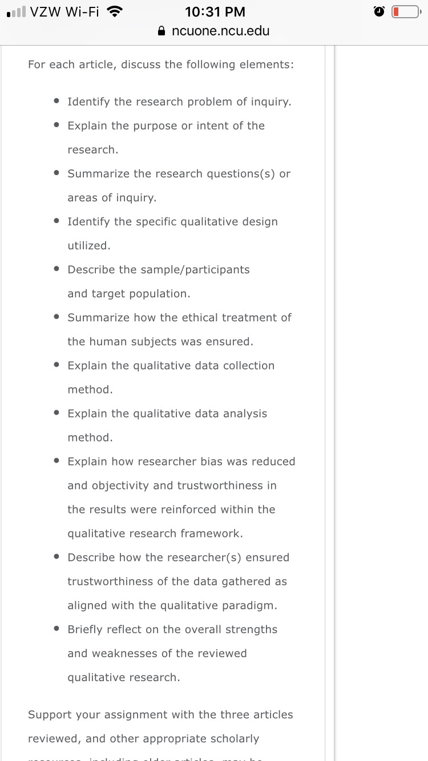Tap the 10:31 PM clock
Viewport: 428px width, 761px height.
click(x=216, y=11)
